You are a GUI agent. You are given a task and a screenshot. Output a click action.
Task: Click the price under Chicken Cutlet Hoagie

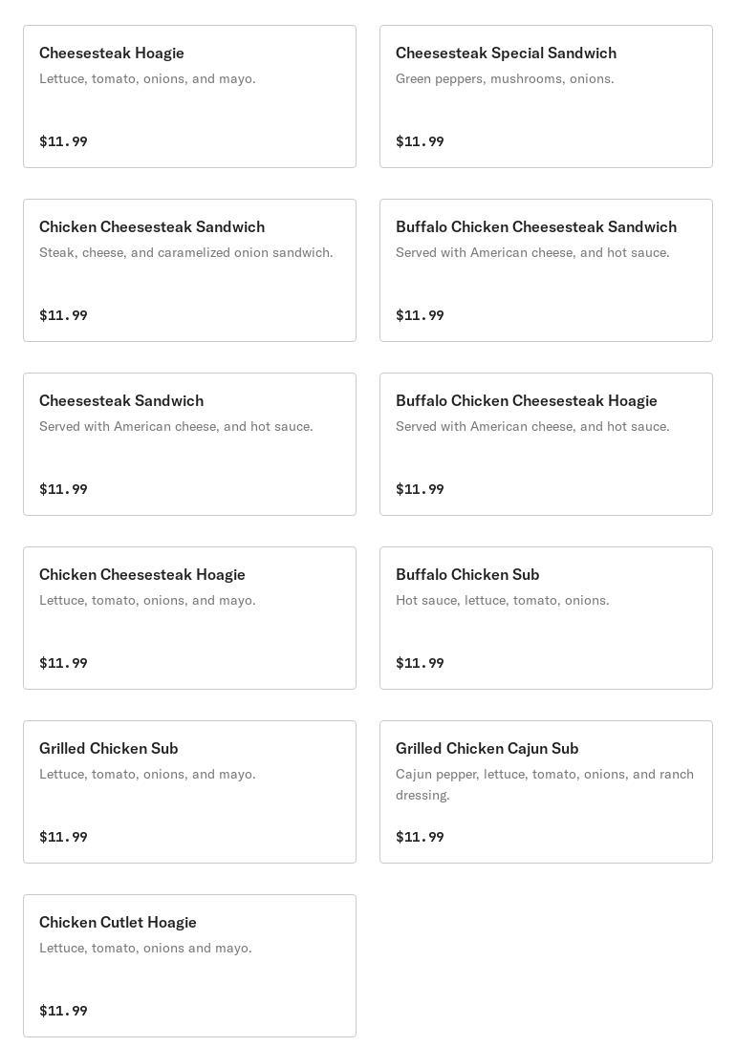click(63, 1011)
